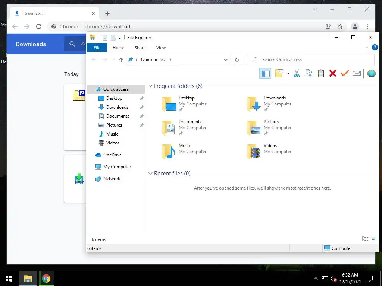Click the red X Delete icon

(x=332, y=73)
